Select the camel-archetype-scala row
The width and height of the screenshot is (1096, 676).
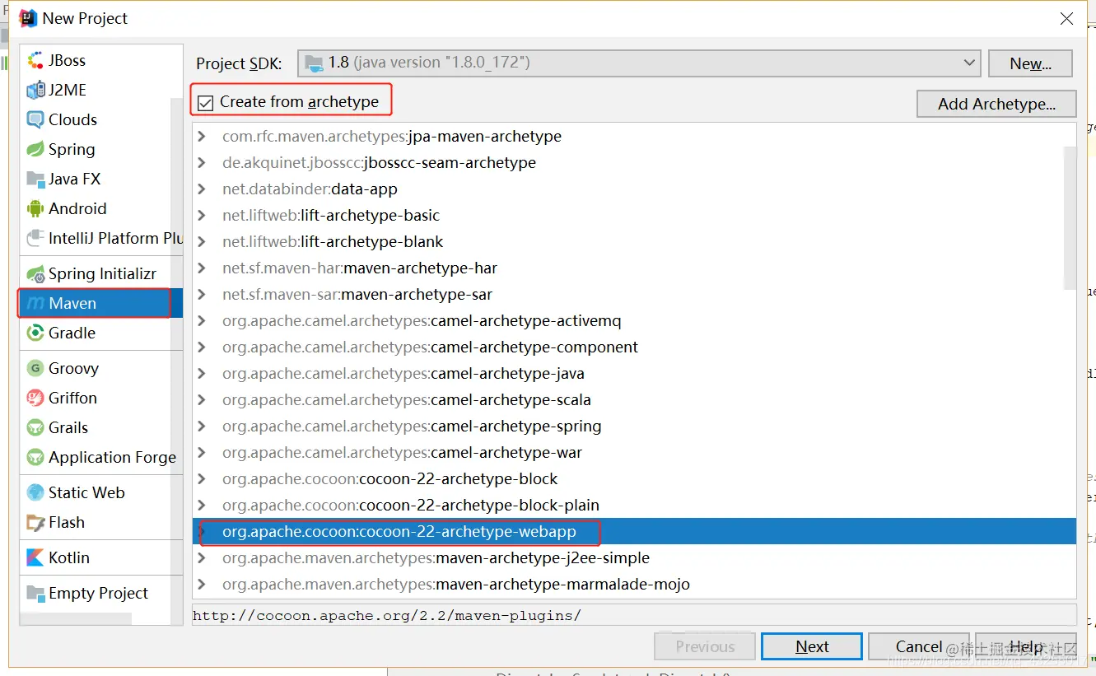pos(634,400)
